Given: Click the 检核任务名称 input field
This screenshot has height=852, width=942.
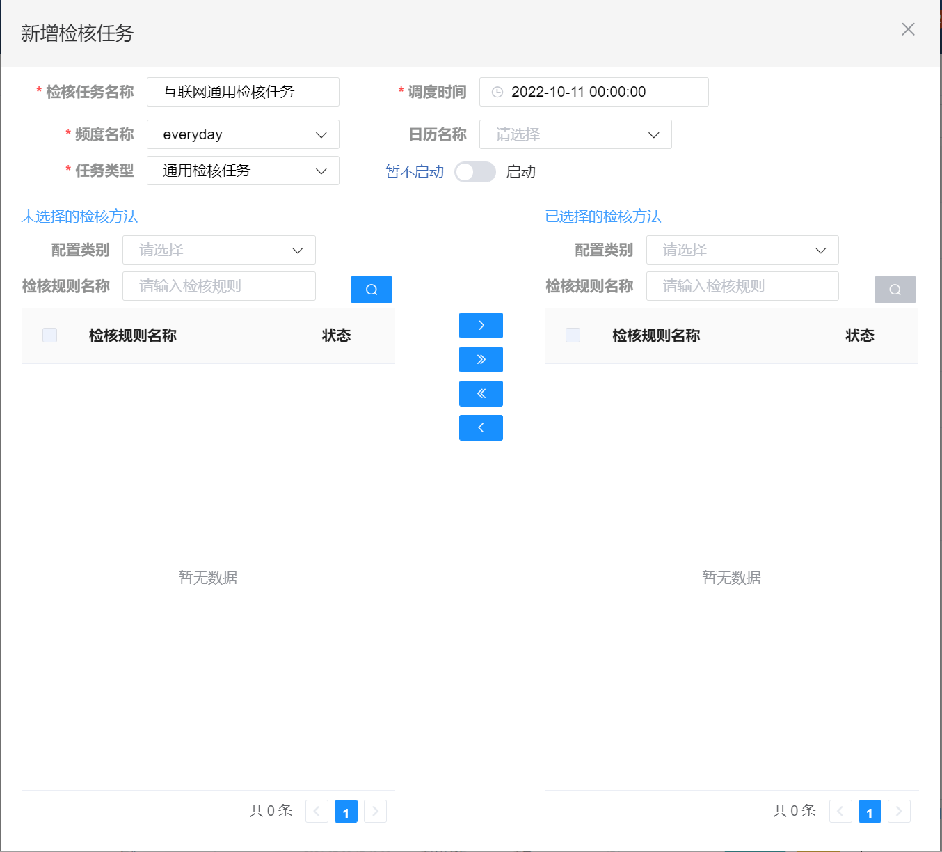Looking at the screenshot, I should coord(243,92).
